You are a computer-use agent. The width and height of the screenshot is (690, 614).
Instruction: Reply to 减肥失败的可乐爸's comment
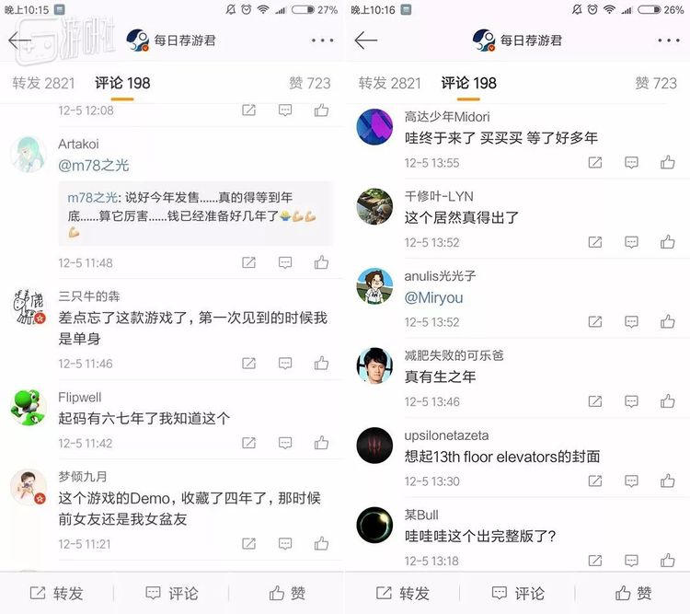click(x=631, y=401)
